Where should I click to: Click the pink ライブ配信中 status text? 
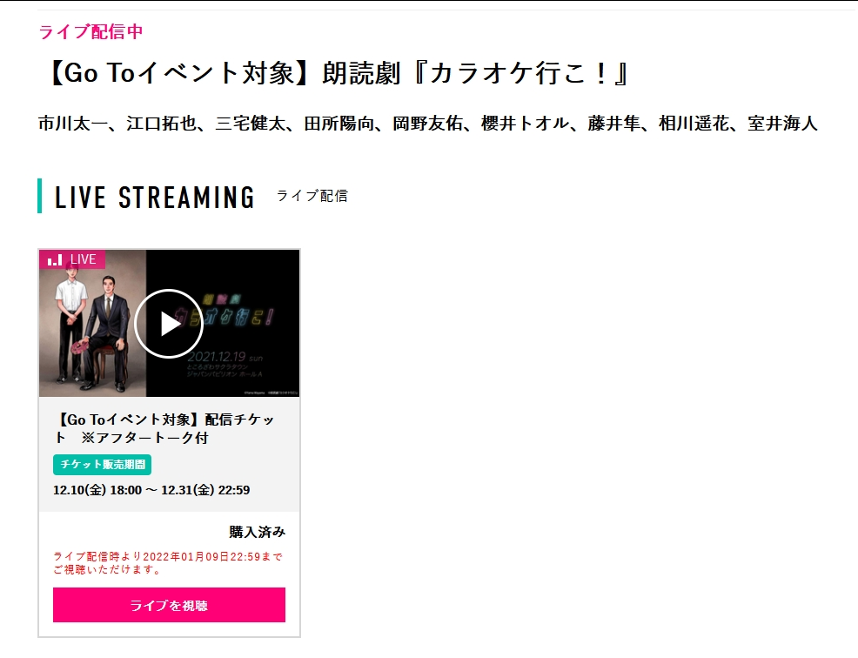[x=90, y=31]
